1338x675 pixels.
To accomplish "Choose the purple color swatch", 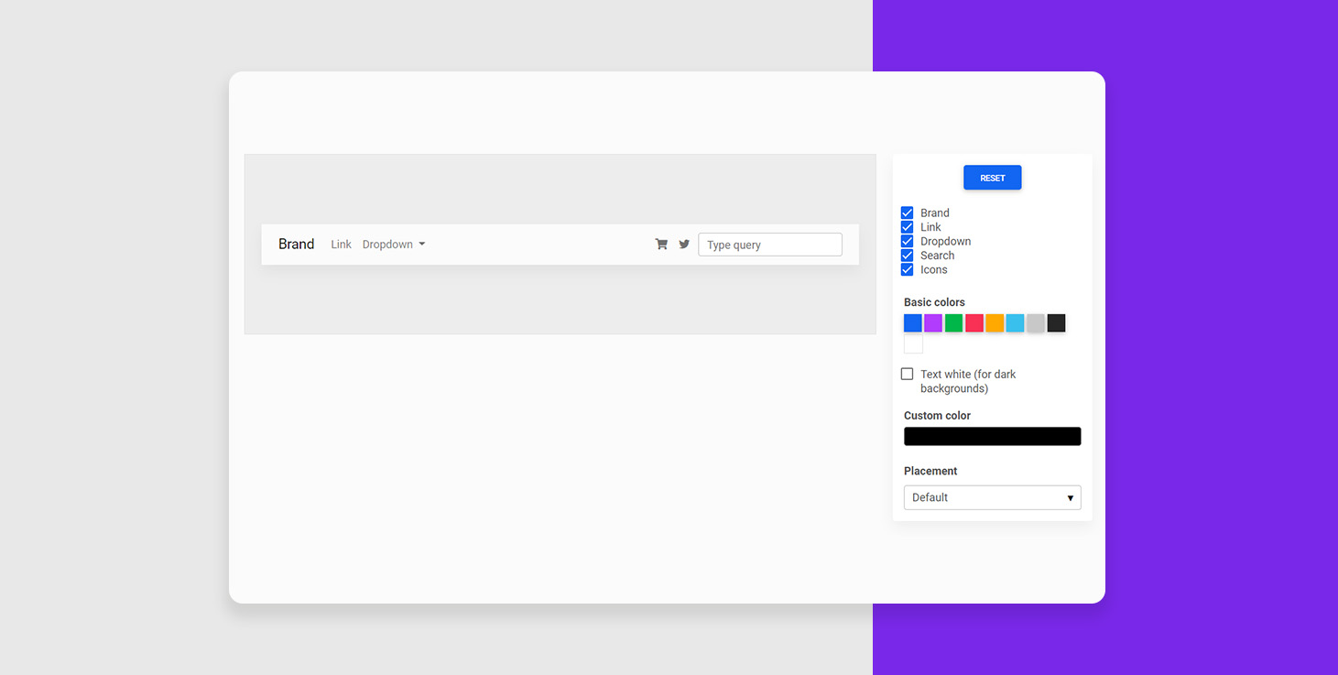I will click(x=933, y=323).
